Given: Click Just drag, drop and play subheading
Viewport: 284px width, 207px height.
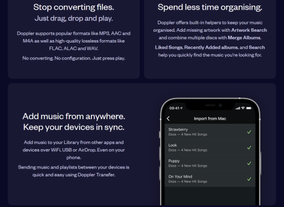Looking at the screenshot, I should pos(74,18).
